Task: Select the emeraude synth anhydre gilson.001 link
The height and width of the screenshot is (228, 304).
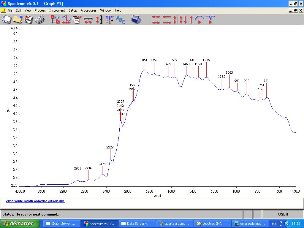Action: [x=35, y=201]
